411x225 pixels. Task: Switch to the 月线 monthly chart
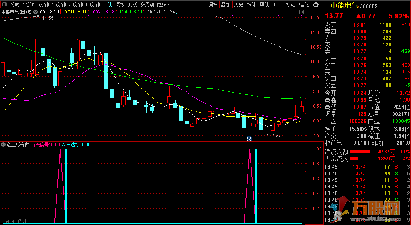133,4
